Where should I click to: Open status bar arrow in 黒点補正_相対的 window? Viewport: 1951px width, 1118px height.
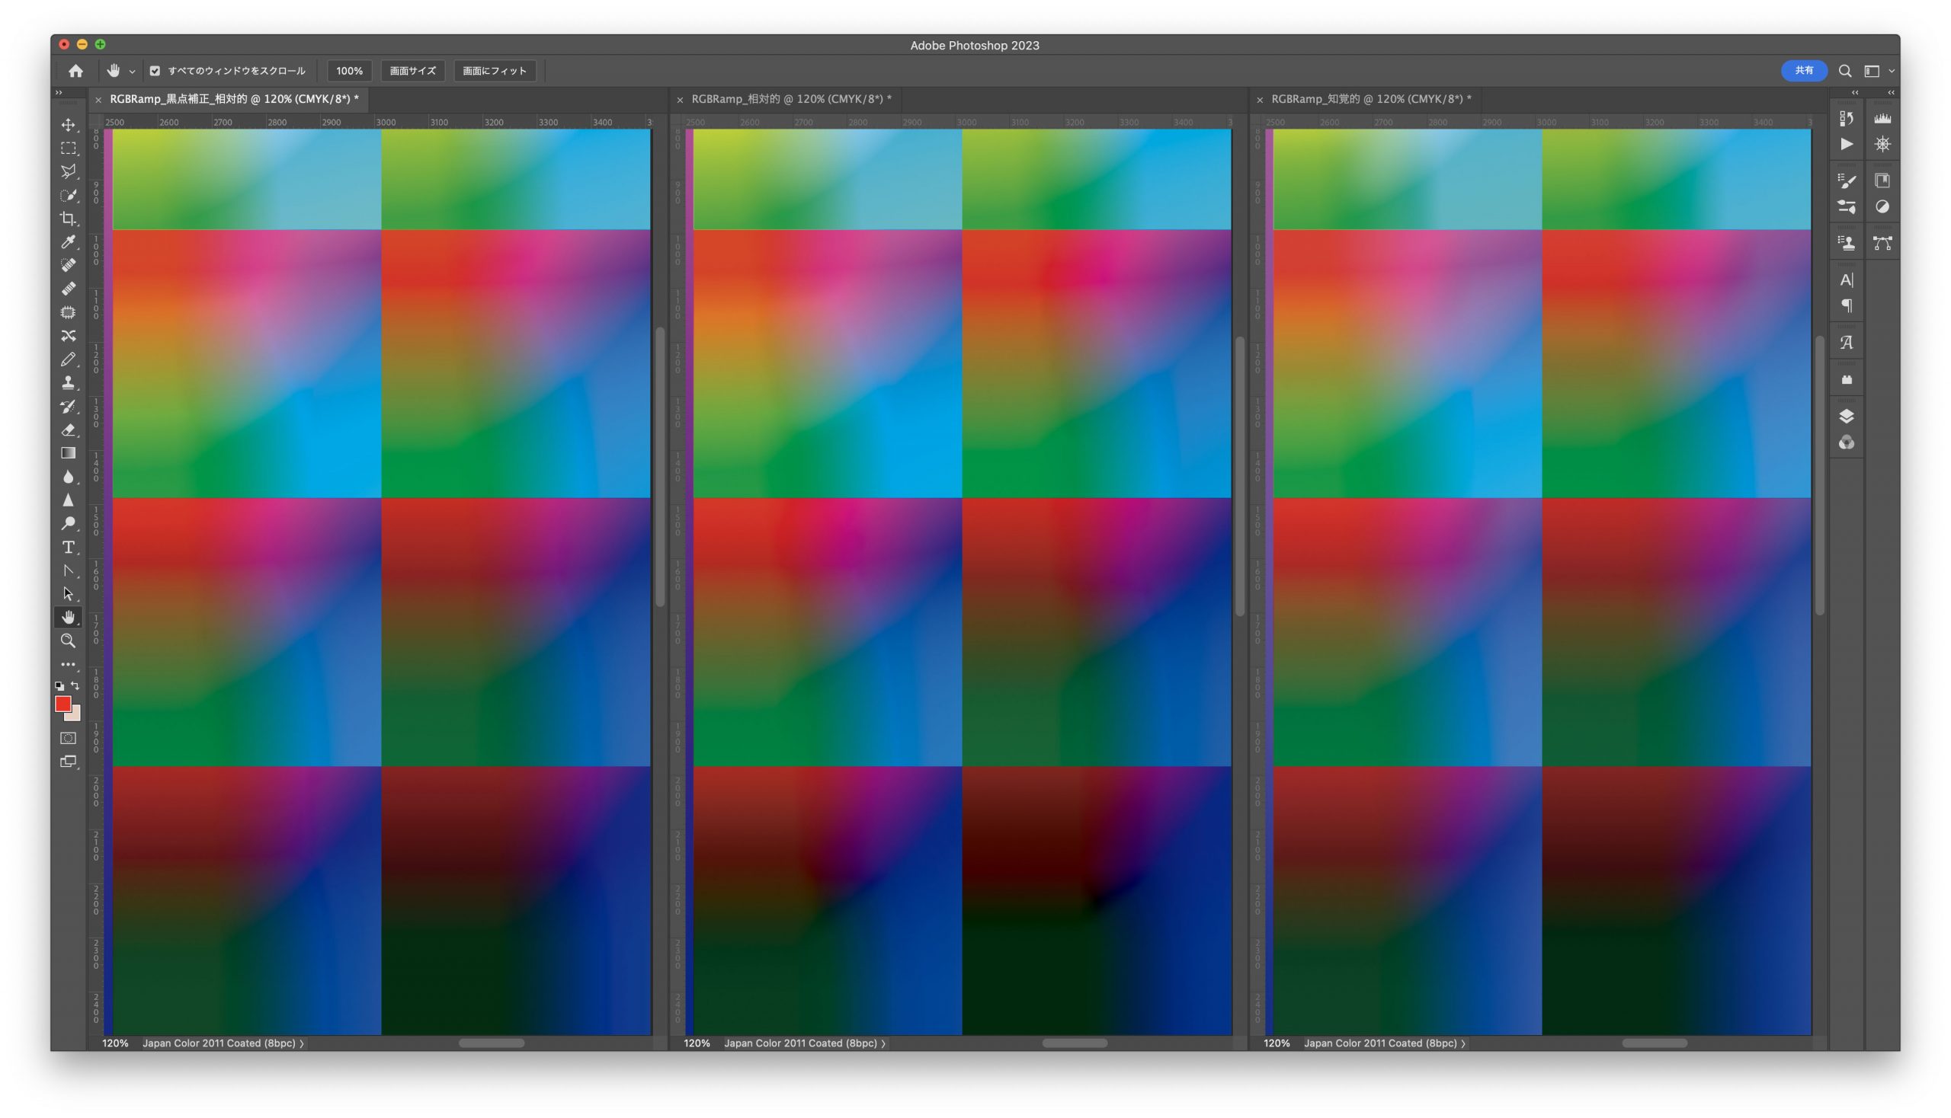click(x=302, y=1043)
